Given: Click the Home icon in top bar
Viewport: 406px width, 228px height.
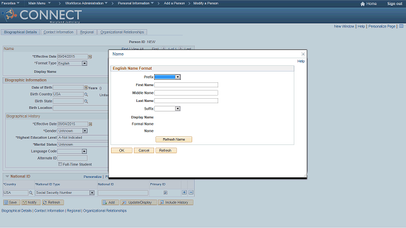Looking at the screenshot, I should (x=362, y=4).
